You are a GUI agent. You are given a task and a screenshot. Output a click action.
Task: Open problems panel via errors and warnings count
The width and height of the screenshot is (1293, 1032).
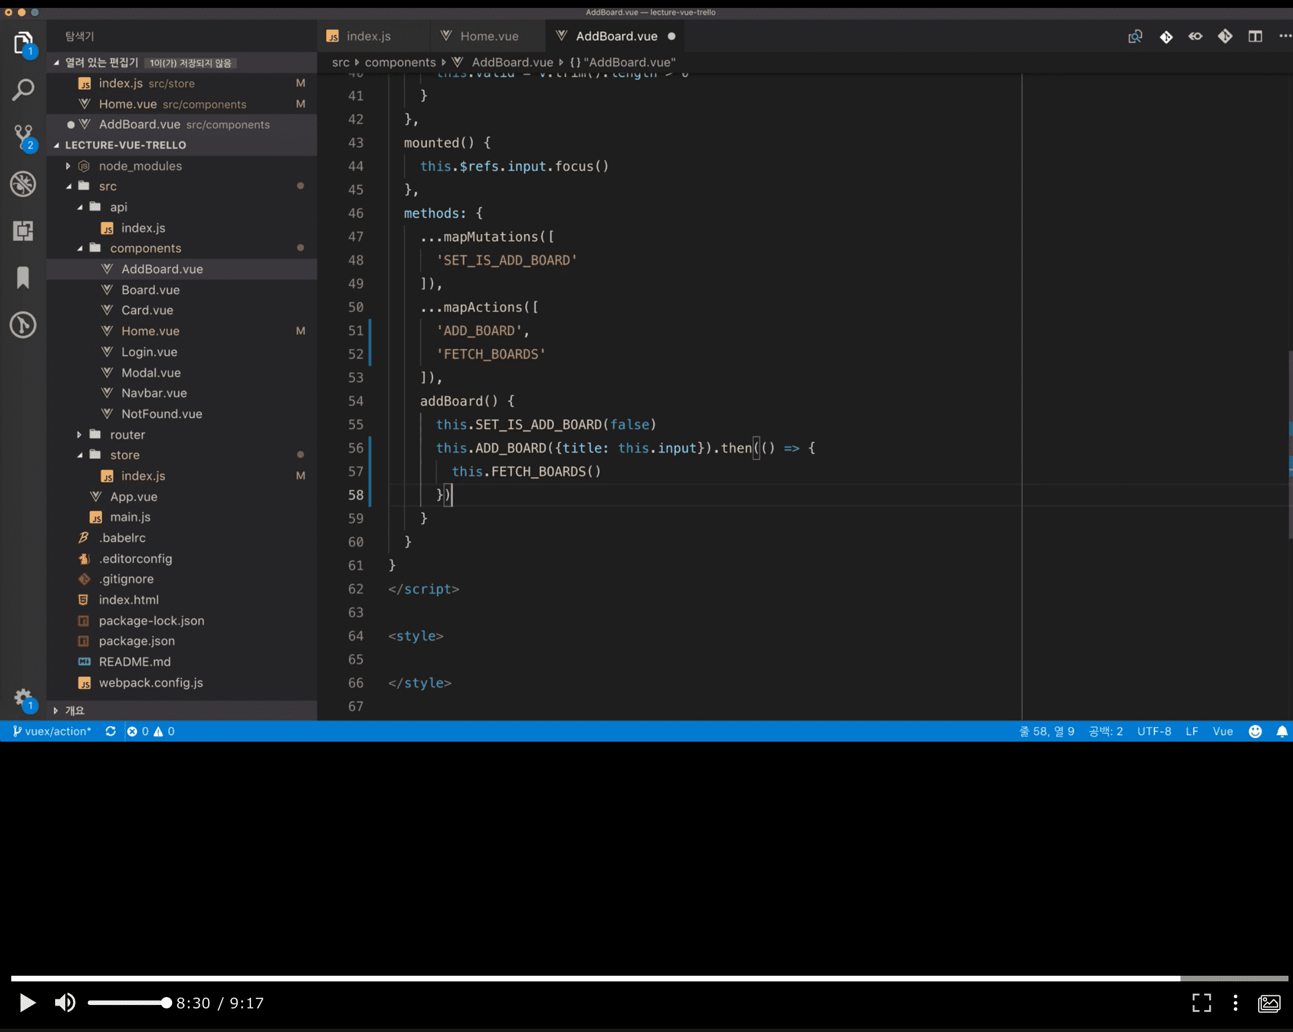pos(151,732)
